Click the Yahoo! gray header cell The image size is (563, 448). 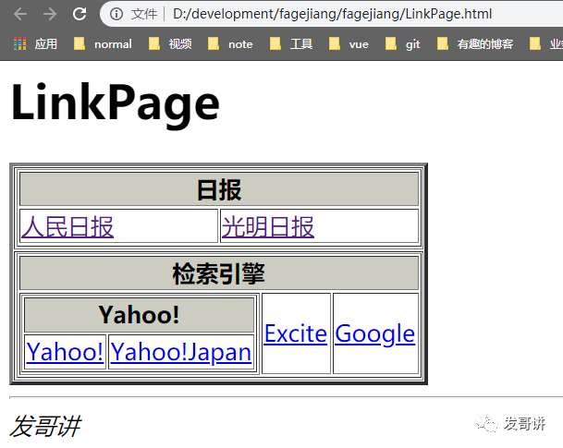tap(140, 315)
